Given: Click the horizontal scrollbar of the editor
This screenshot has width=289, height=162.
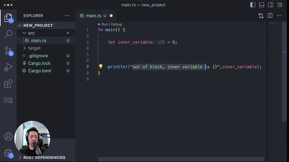Looking at the screenshot, I should click(x=181, y=159).
